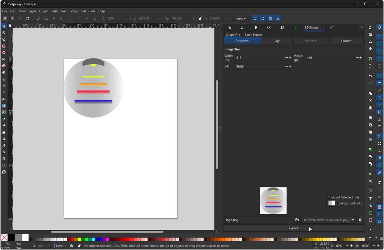Select the Eraser tool
384x250 pixels.
pyautogui.click(x=4, y=145)
